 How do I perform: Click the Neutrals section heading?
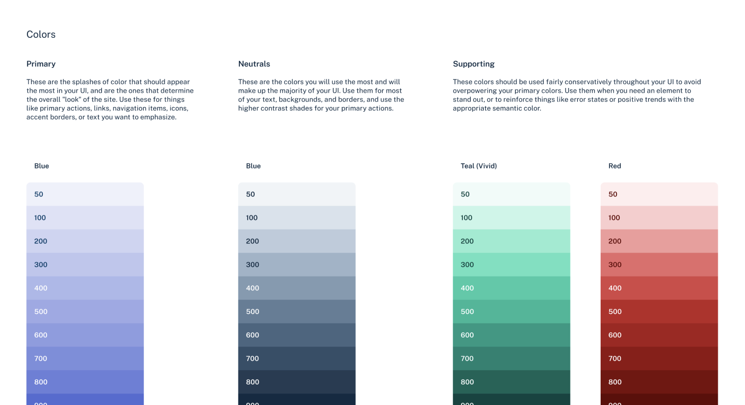click(x=254, y=64)
